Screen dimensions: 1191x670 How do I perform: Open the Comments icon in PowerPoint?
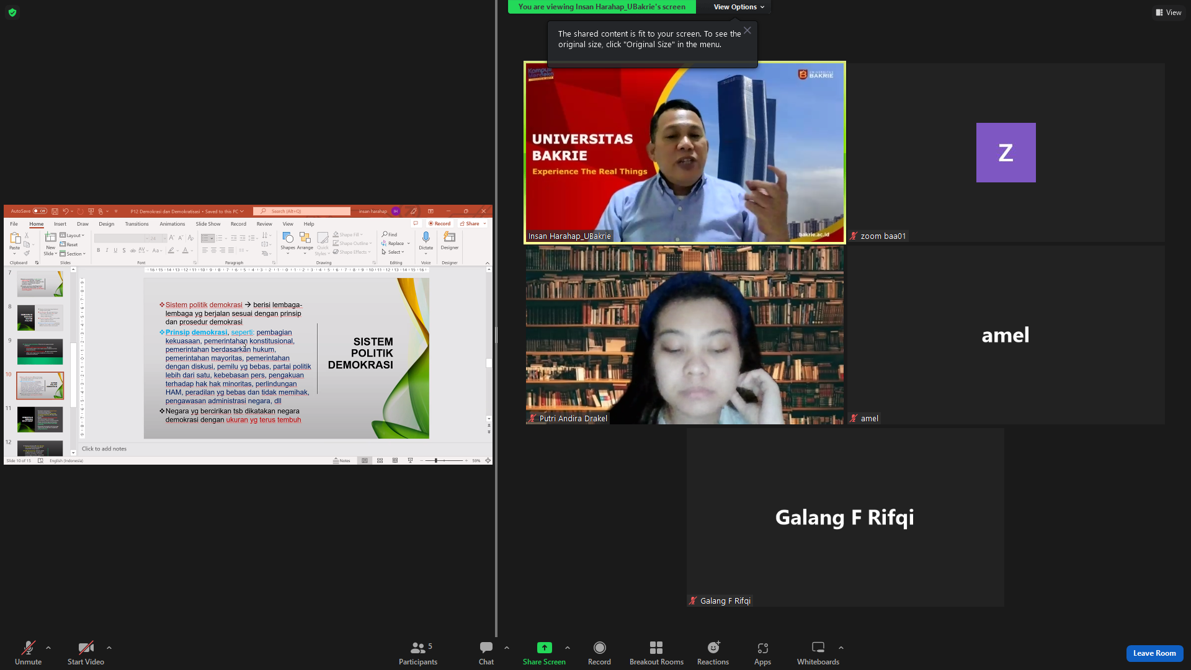(416, 223)
